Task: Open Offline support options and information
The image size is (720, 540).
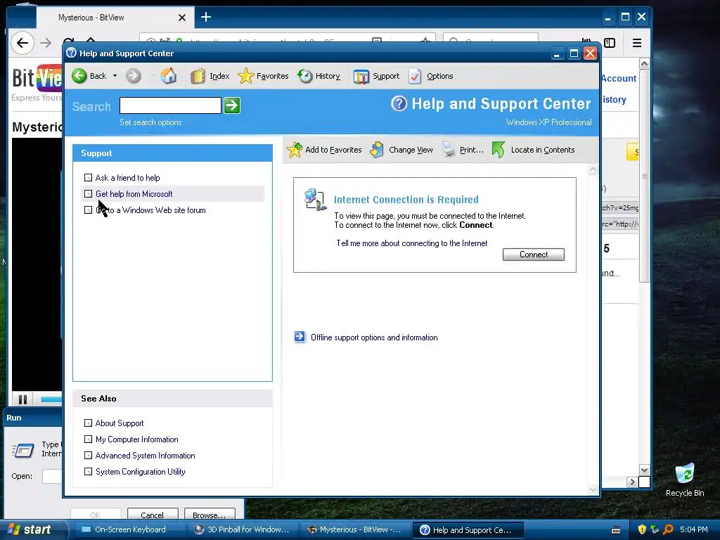Action: [374, 337]
